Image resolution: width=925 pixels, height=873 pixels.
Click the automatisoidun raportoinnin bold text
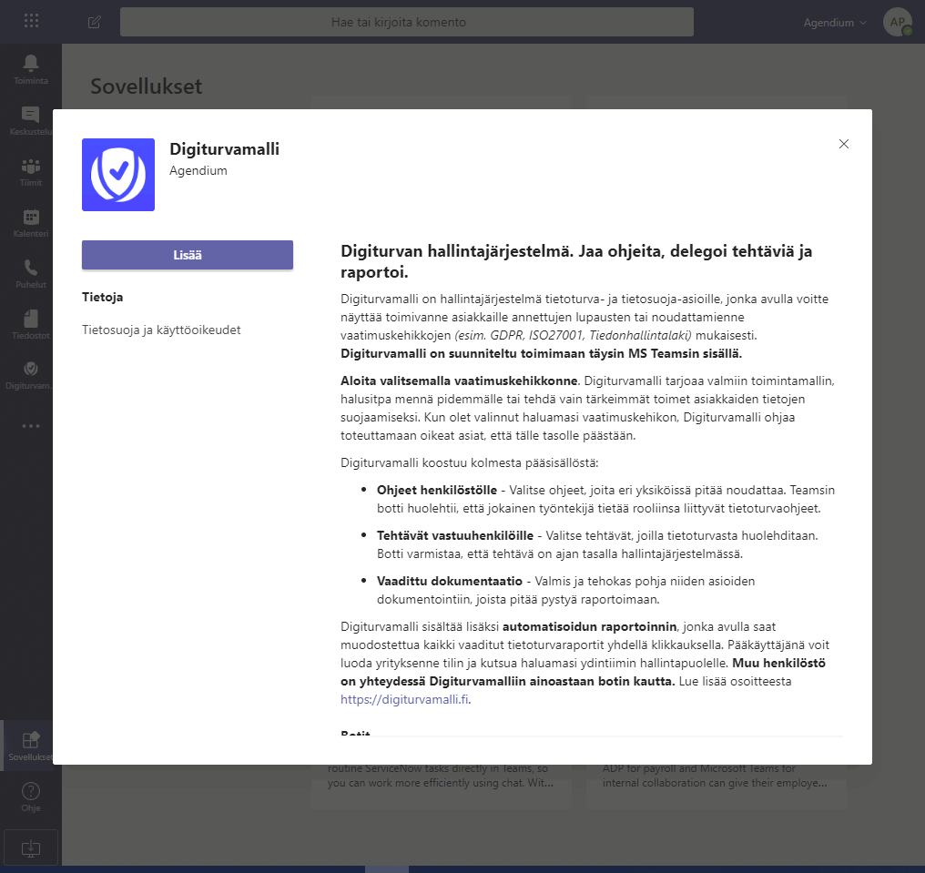[590, 626]
